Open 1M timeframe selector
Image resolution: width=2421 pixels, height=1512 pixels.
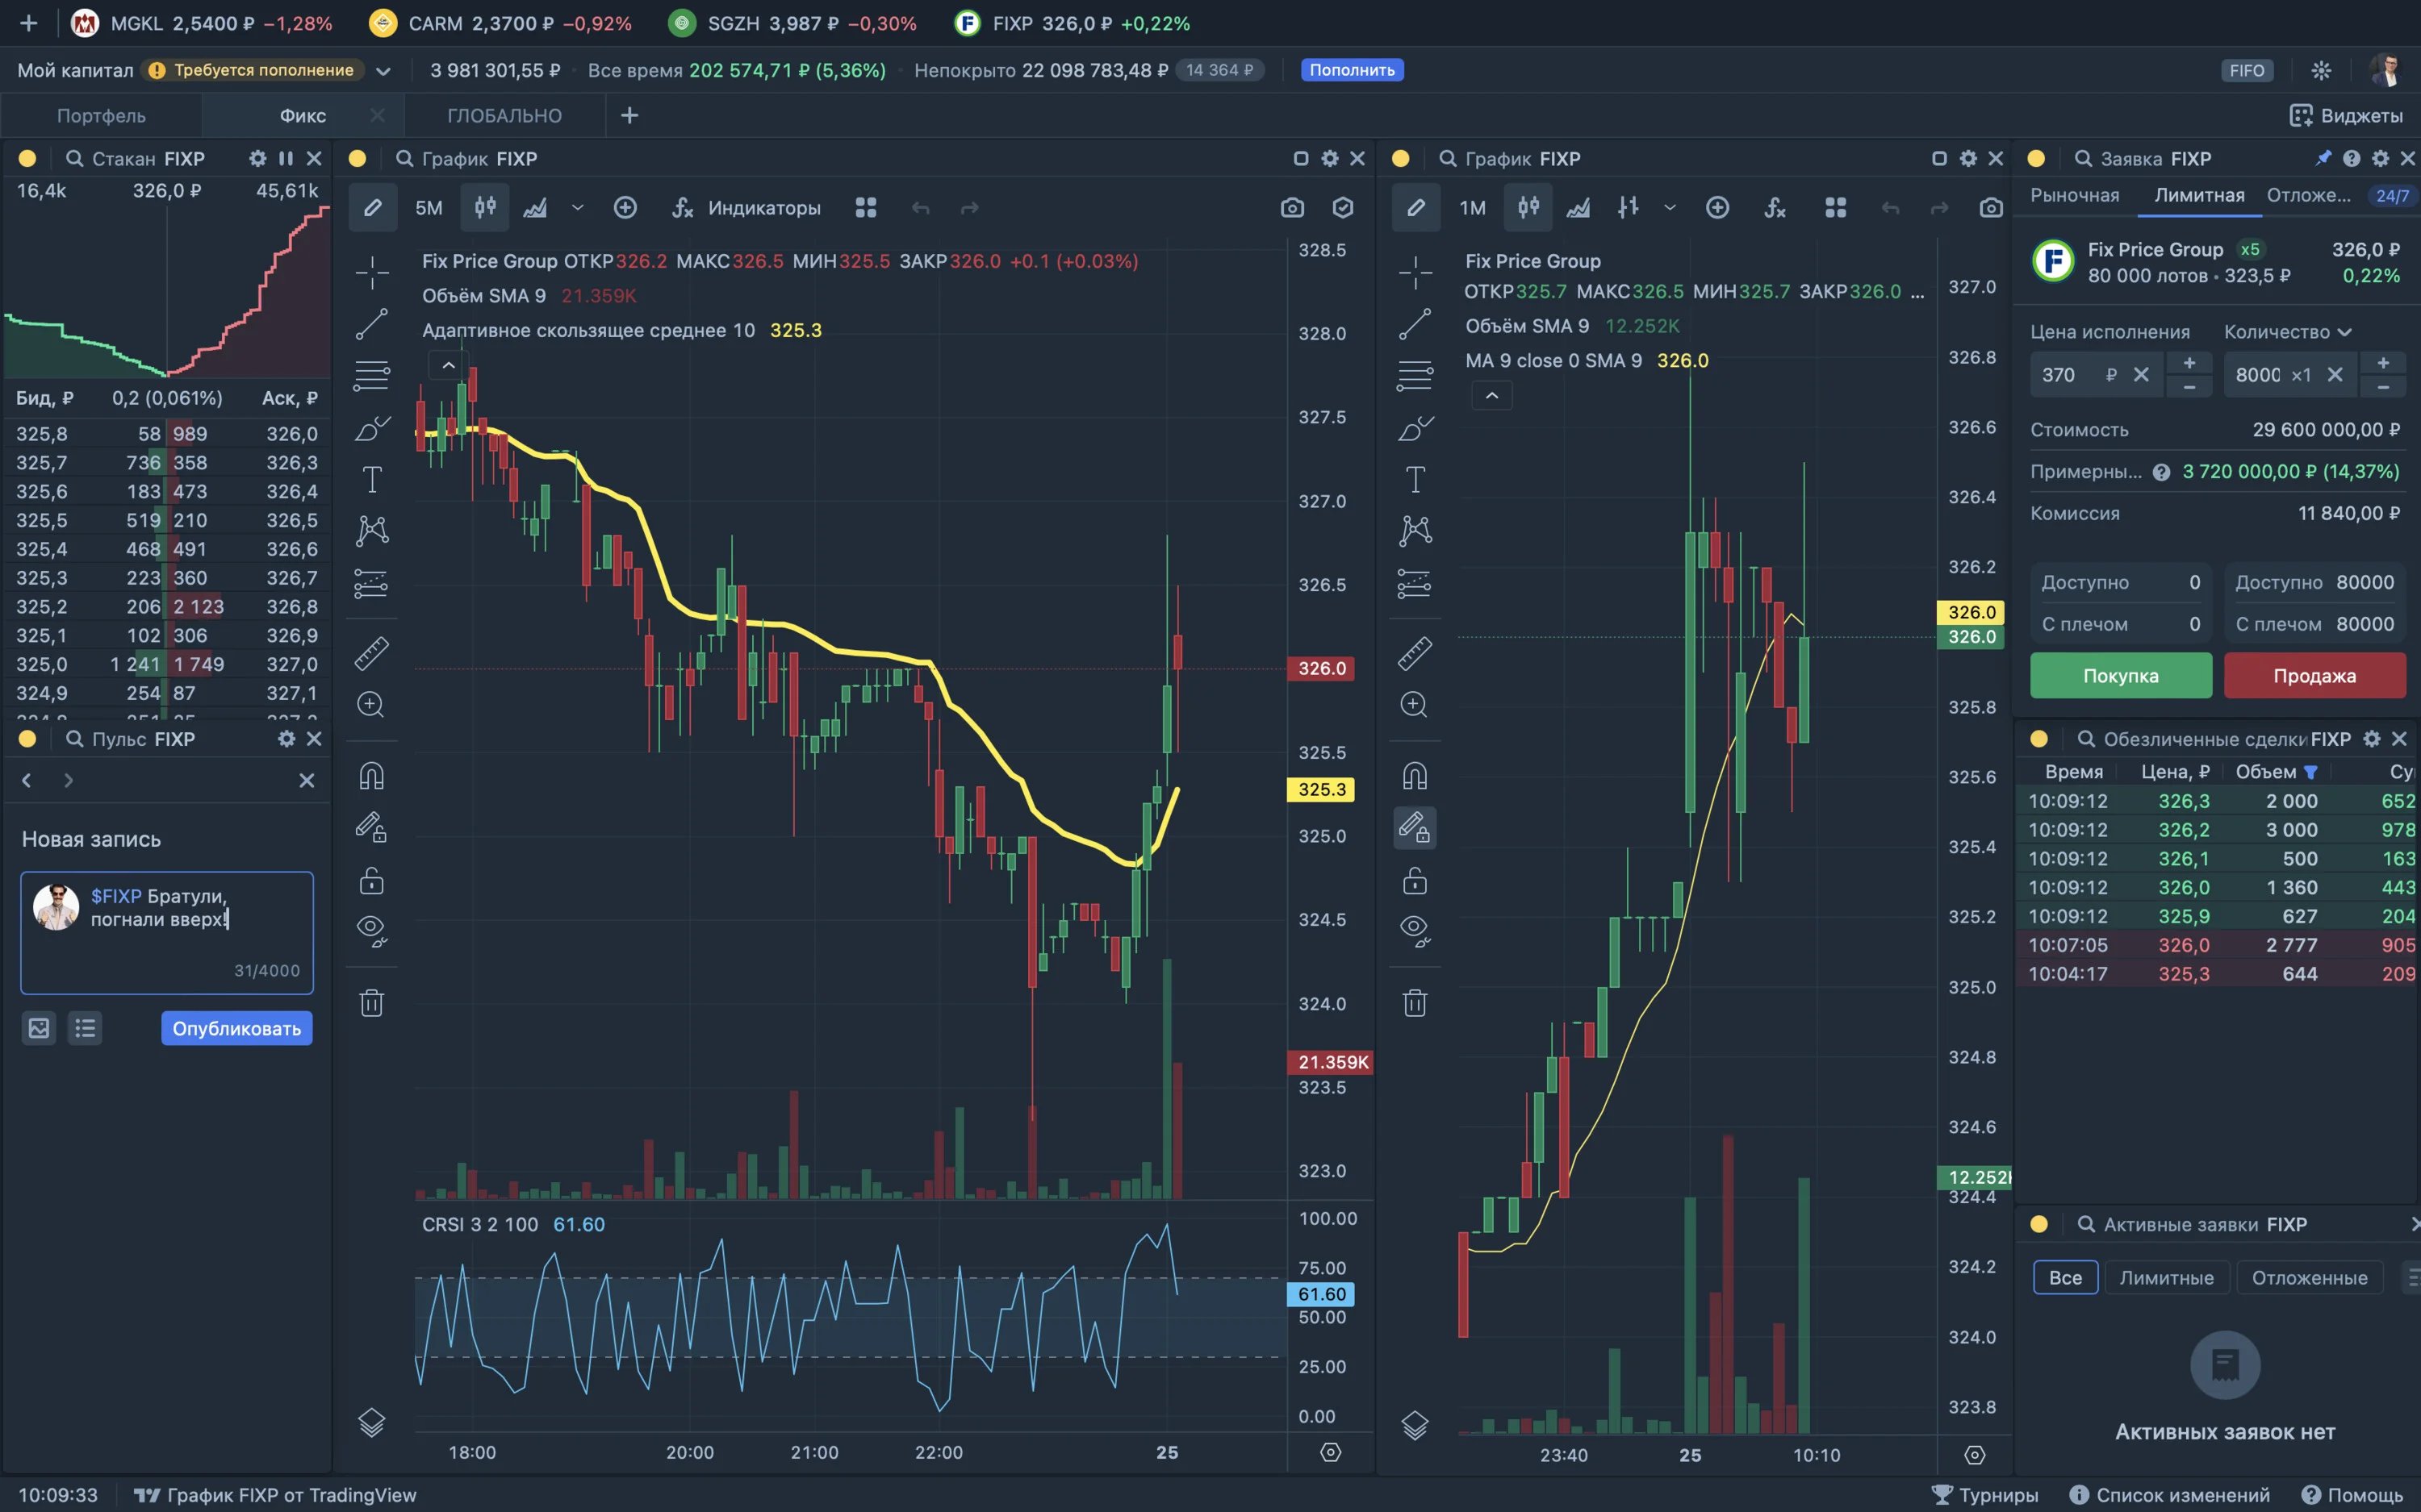(x=1473, y=208)
